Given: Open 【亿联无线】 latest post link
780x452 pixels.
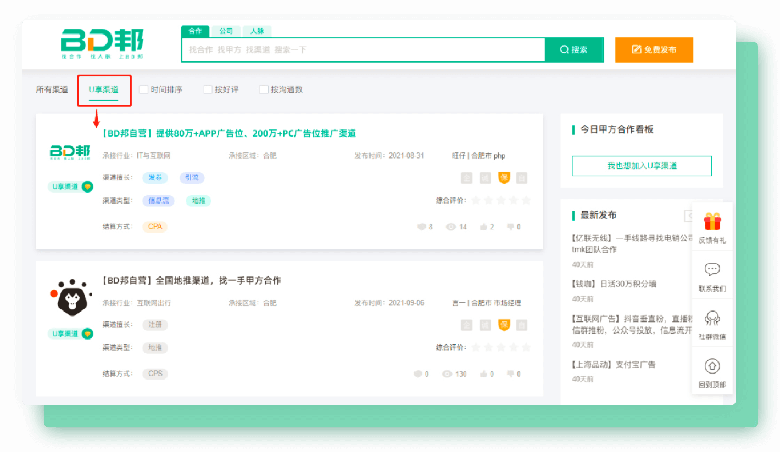Looking at the screenshot, I should 633,244.
